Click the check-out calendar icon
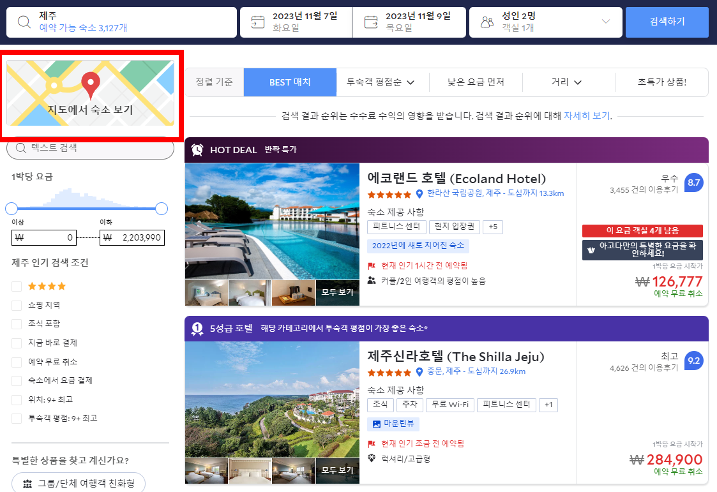Viewport: 717px width, 492px height. (371, 22)
